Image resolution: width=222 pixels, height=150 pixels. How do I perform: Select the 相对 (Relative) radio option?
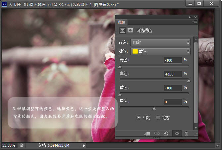pos(139,118)
